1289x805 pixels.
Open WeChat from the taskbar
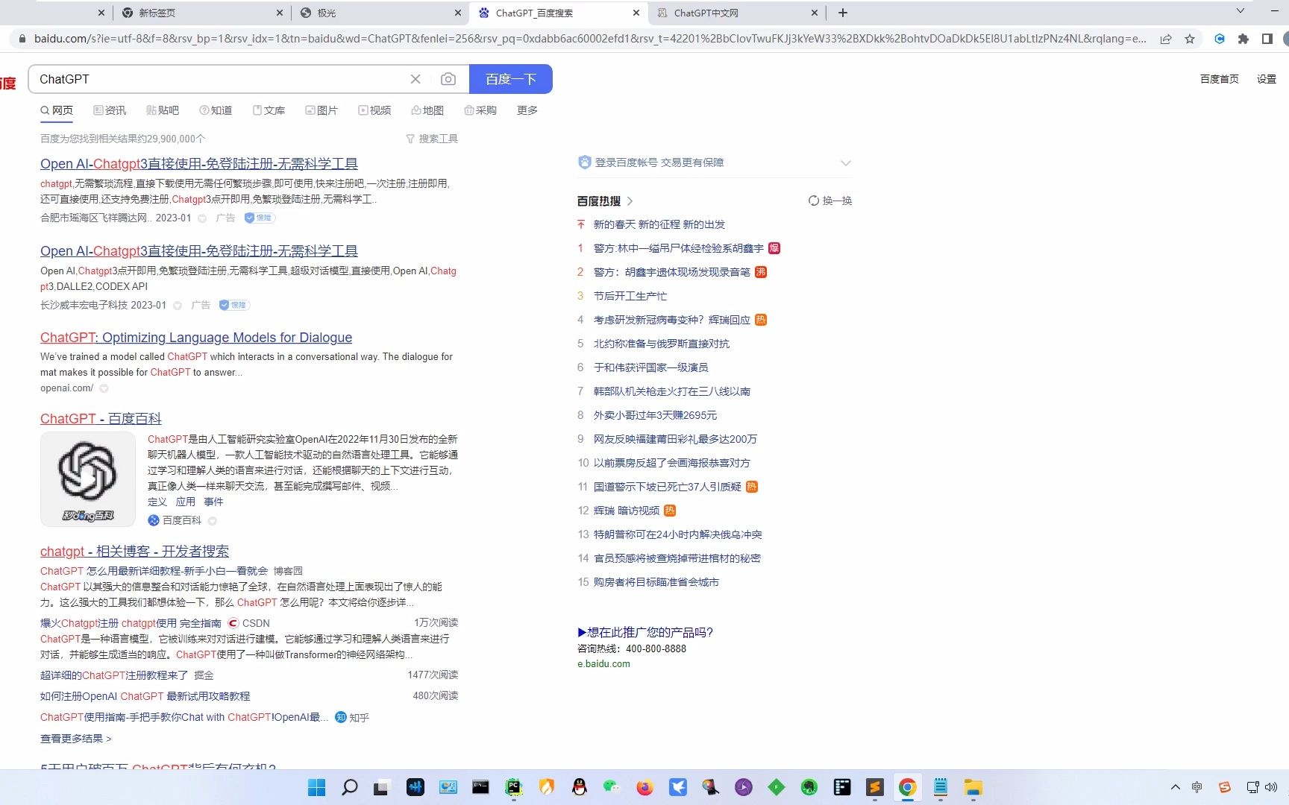tap(612, 787)
